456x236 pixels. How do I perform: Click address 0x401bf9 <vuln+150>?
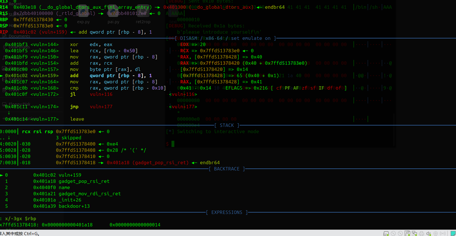coord(32,57)
